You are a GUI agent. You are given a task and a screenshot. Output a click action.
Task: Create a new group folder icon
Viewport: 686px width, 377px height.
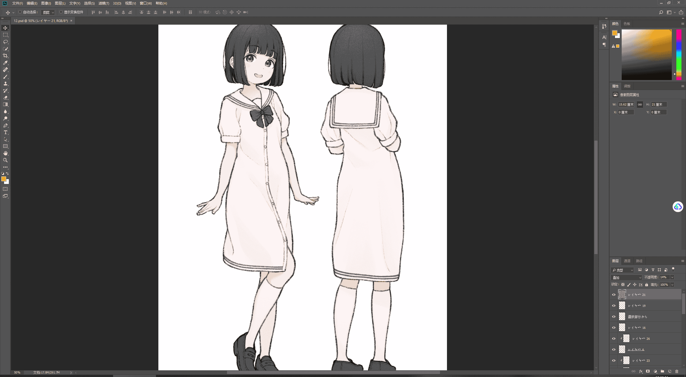pyautogui.click(x=662, y=371)
